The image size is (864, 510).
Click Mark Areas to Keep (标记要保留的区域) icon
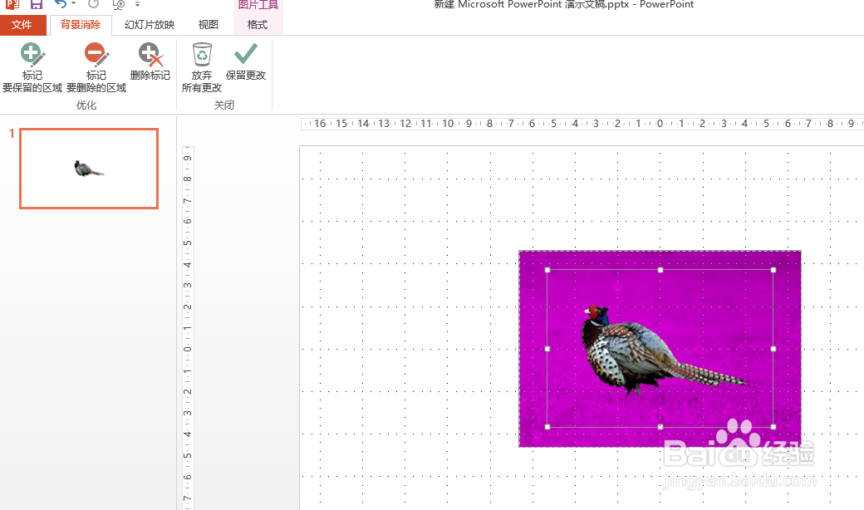(x=32, y=55)
